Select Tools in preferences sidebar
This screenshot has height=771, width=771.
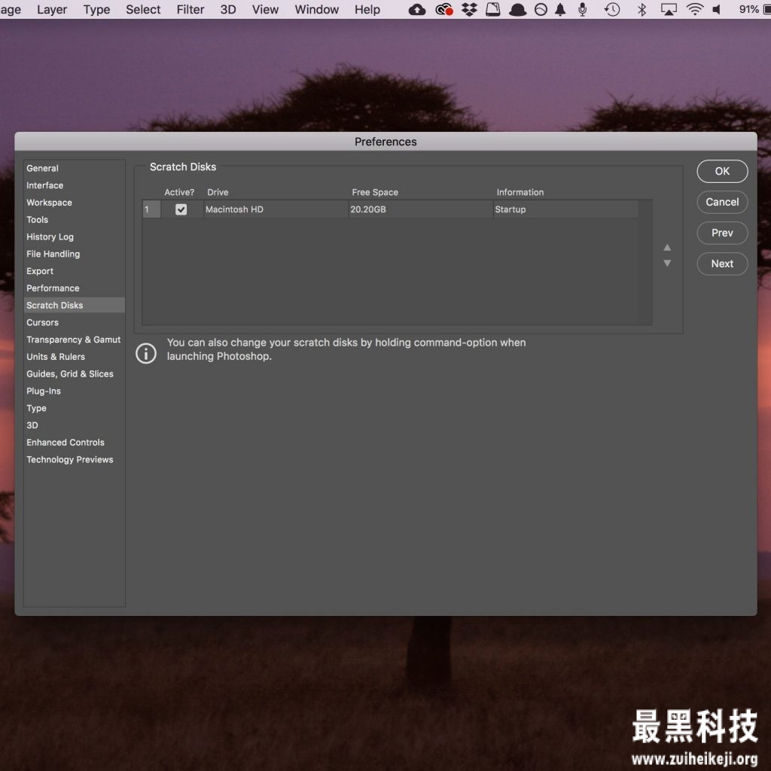pos(75,220)
